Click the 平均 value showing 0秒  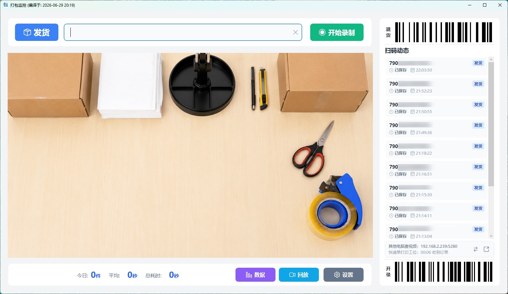132,275
